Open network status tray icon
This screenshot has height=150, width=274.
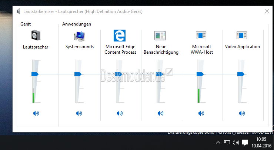coord(227,143)
